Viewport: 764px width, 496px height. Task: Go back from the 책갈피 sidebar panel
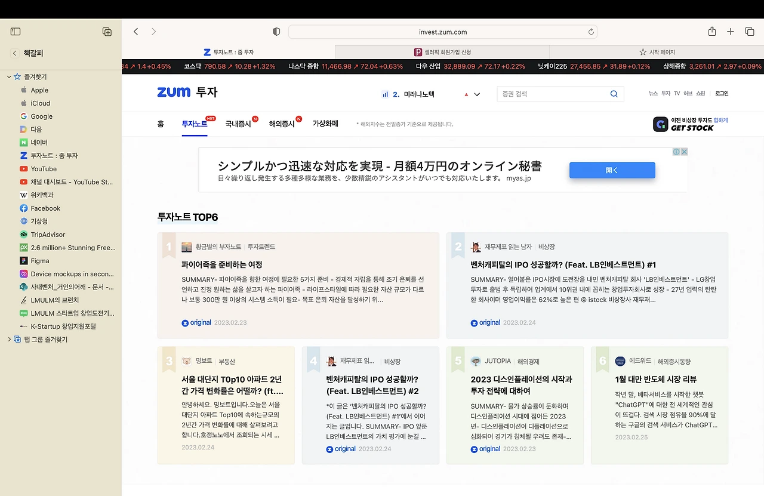[15, 53]
